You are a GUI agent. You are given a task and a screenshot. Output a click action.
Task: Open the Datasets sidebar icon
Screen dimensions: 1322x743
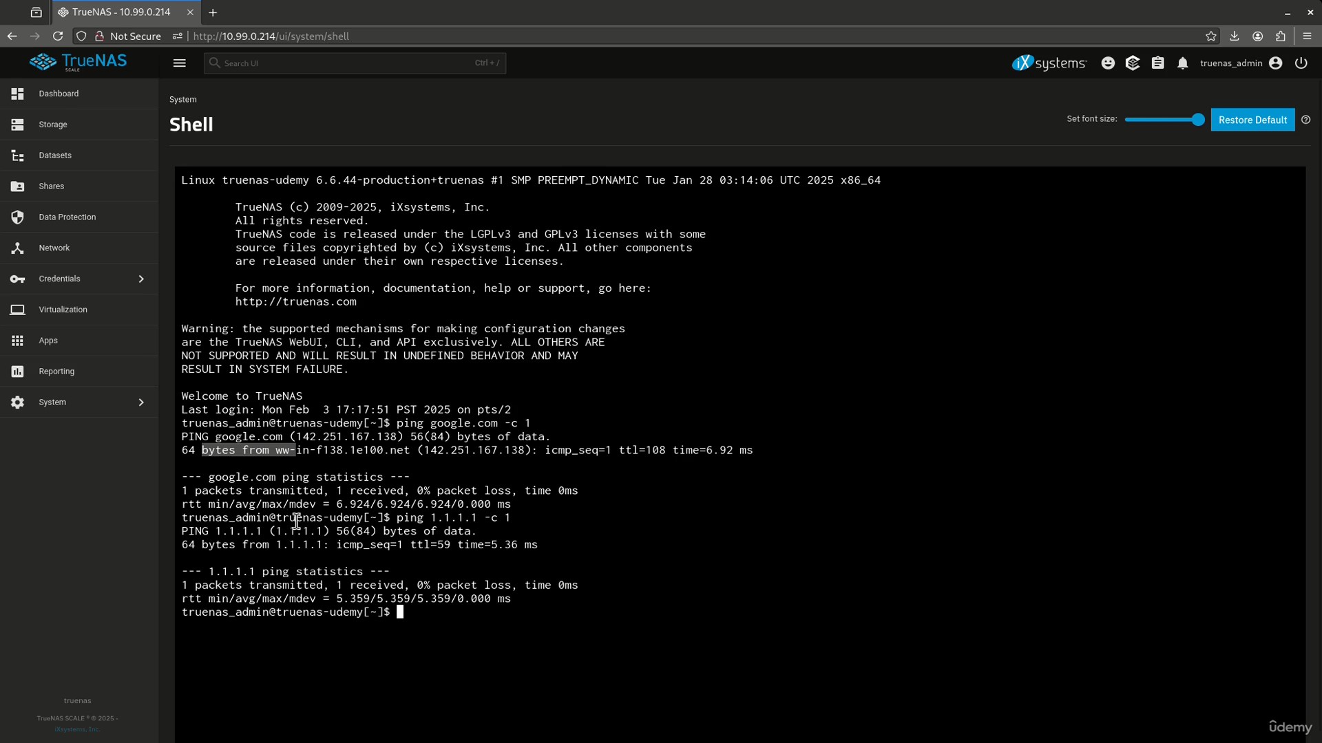click(x=17, y=155)
